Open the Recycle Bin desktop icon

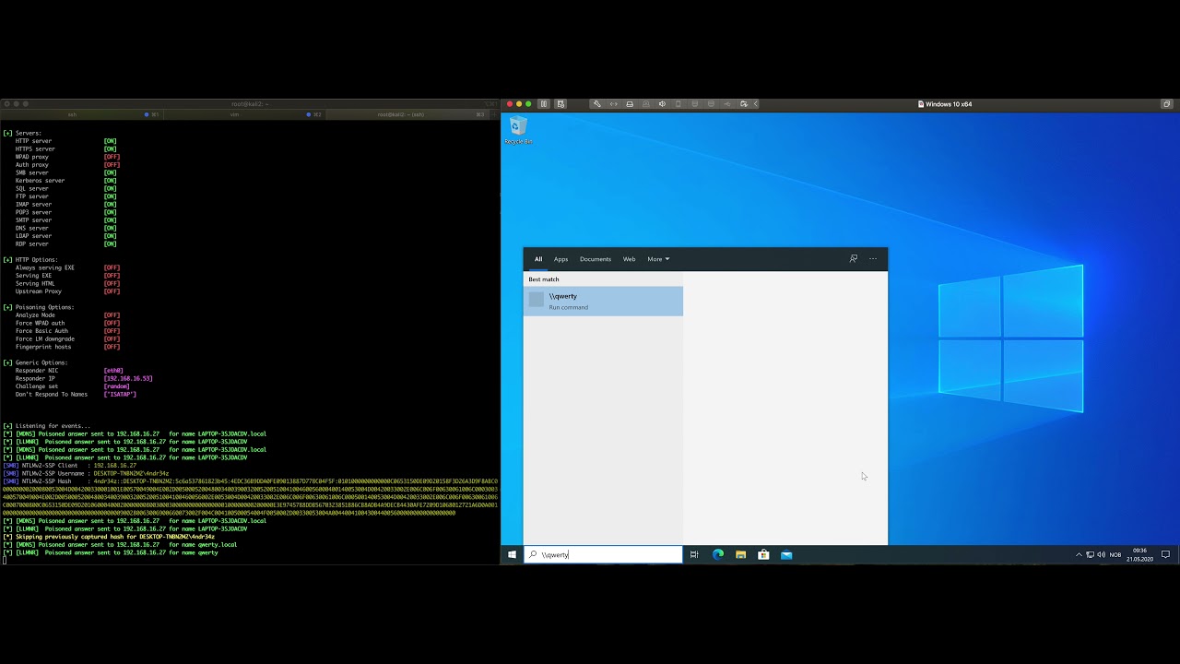518,130
